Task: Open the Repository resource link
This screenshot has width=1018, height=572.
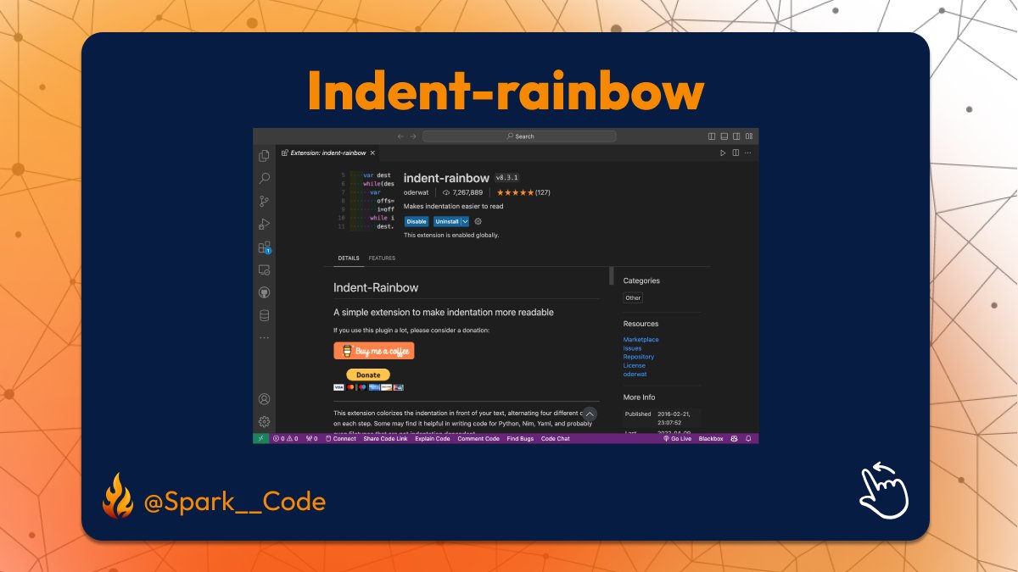Action: click(639, 357)
